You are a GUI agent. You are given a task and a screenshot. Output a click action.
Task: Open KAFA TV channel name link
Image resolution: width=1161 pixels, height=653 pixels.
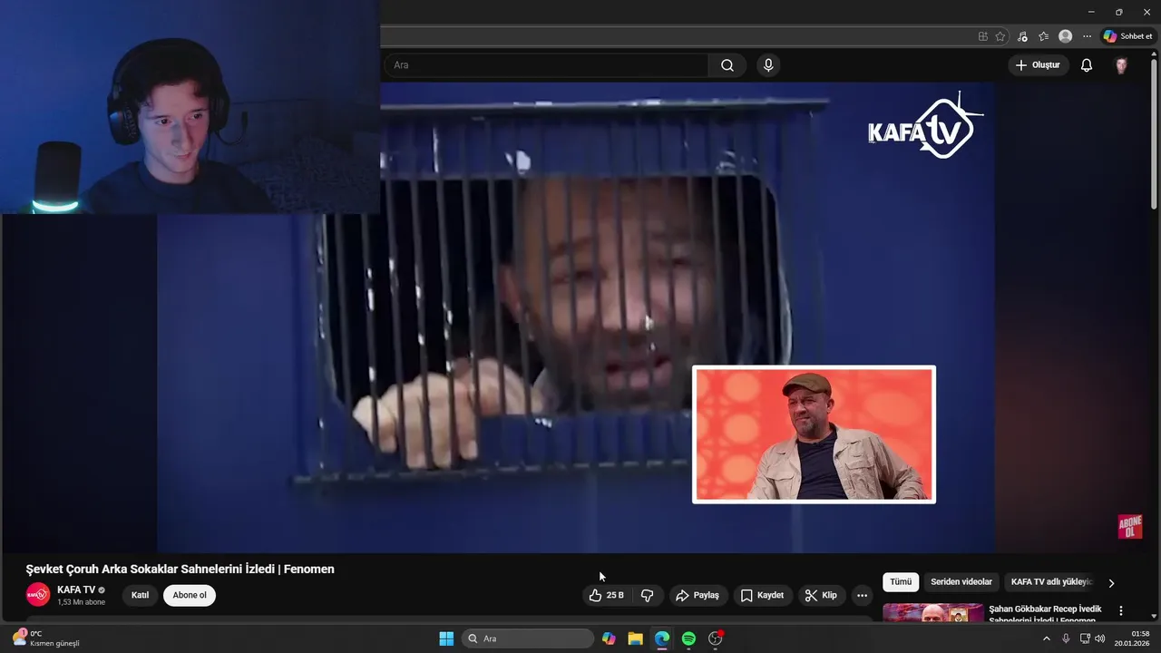76,590
